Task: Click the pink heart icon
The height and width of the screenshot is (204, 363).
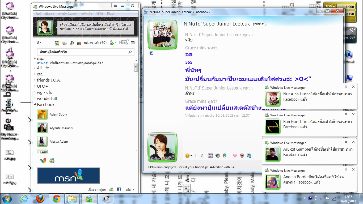Action: [x=235, y=156]
